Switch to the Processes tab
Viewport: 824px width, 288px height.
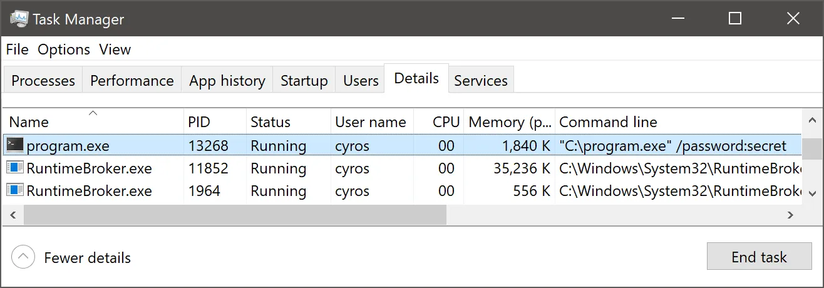43,81
